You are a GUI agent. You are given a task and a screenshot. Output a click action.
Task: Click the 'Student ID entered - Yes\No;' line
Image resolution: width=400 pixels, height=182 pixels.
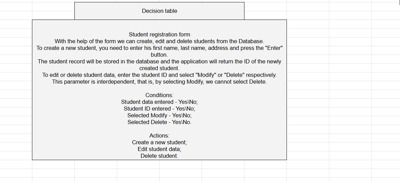pos(159,109)
